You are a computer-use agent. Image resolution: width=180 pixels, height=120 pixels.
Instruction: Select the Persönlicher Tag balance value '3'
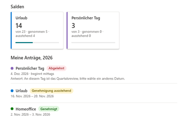73,26
